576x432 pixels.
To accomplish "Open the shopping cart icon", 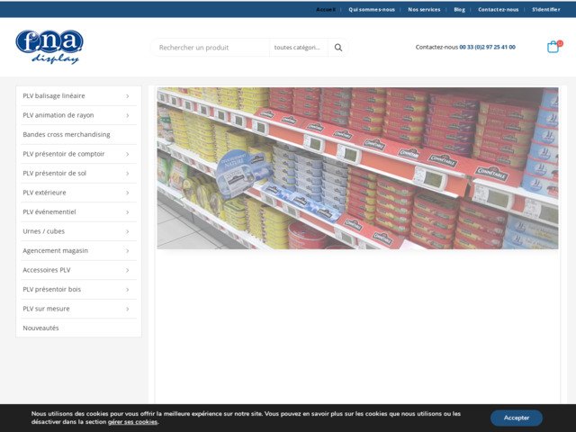I will click(553, 47).
